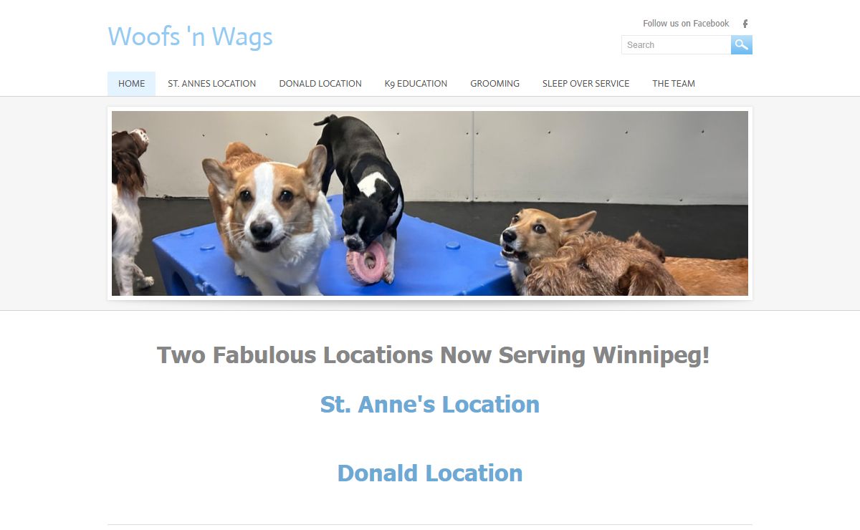Follow the St. Anne's Location heading link
The width and height of the screenshot is (860, 530).
(x=430, y=404)
